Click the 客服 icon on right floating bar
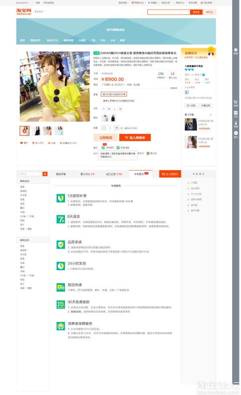Viewport: 241px width, 395px height. [x=236, y=50]
